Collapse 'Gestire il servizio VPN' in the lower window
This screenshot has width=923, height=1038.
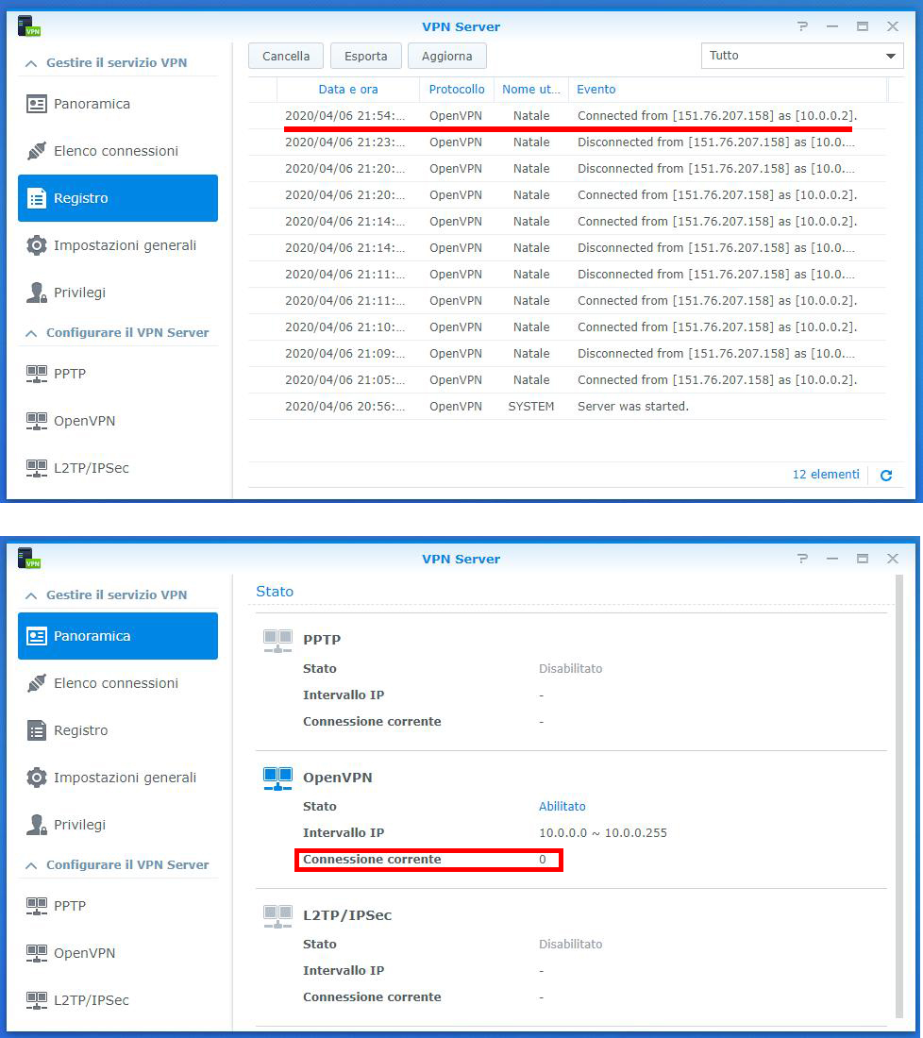point(31,595)
